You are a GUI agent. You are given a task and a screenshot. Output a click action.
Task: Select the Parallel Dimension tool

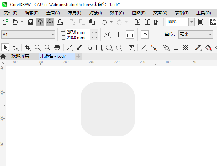click(x=144, y=47)
